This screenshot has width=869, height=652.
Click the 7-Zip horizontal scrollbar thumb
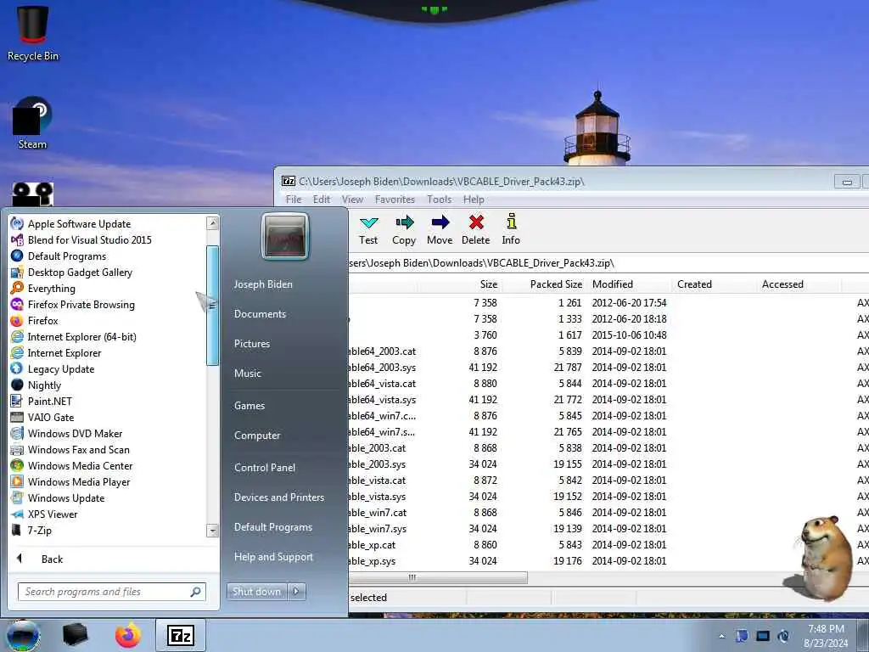(438, 577)
